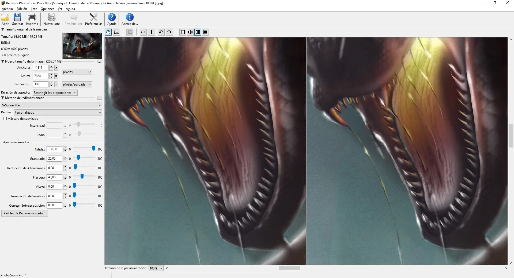Rotate image clockwise
Image resolution: width=514 pixels, height=278 pixels.
pos(169,32)
